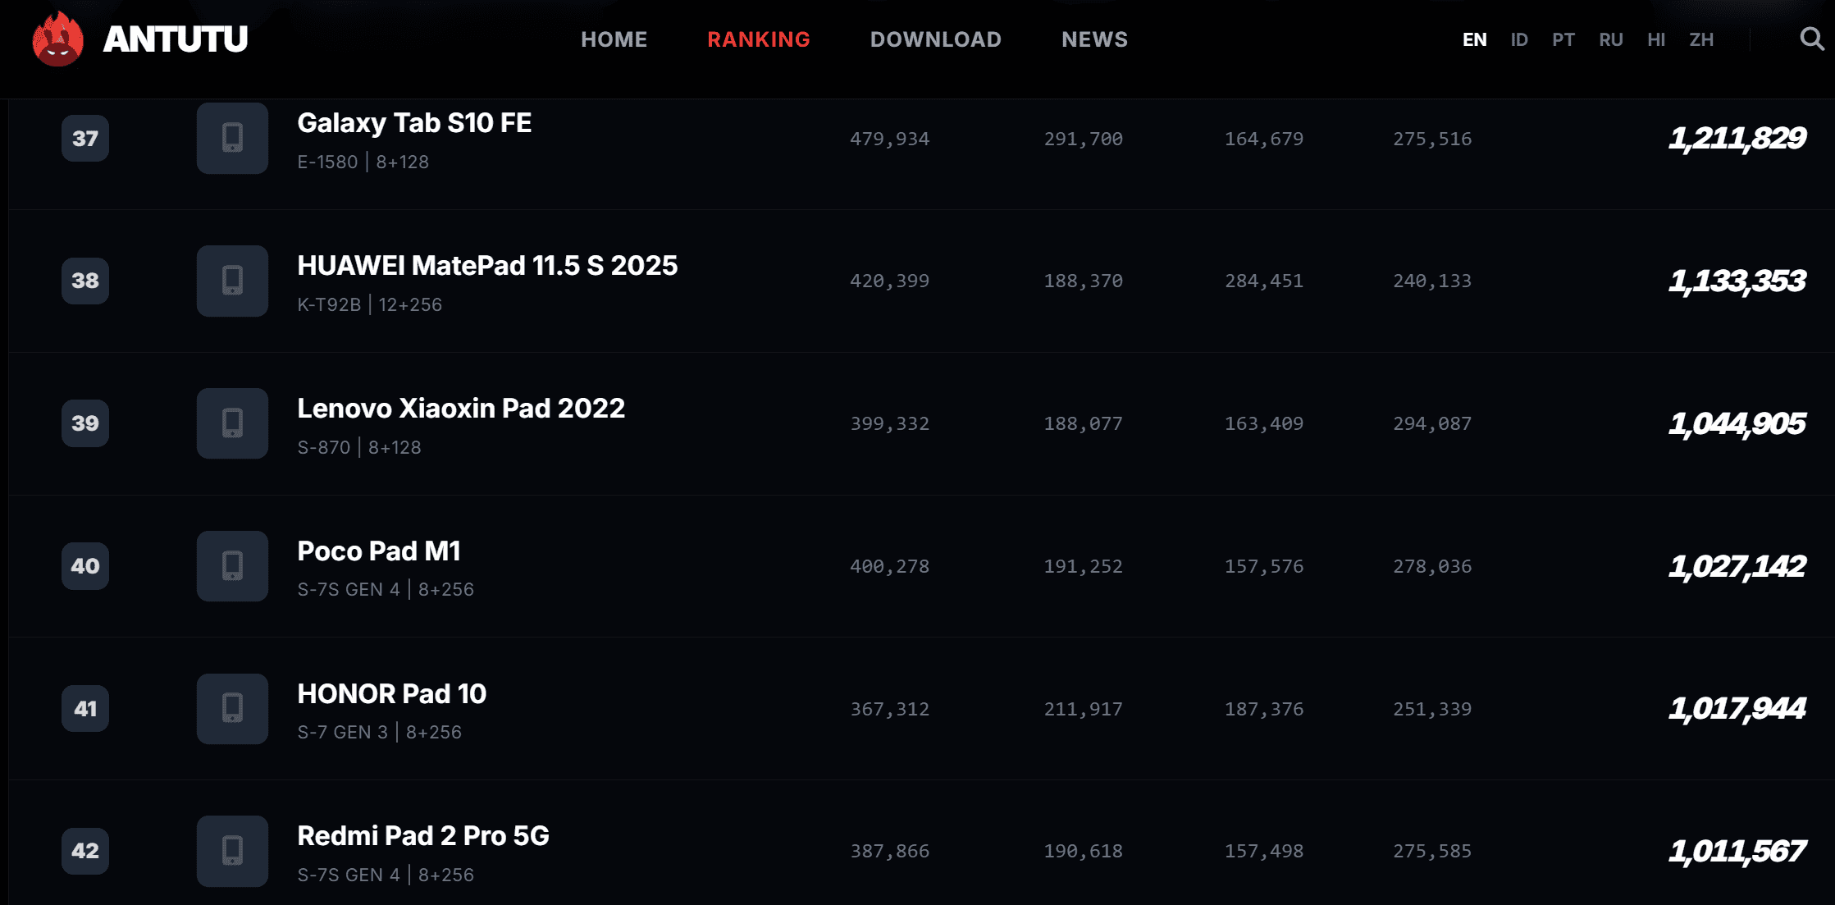This screenshot has width=1835, height=905.
Task: Click score value 190,618
Action: point(1084,851)
